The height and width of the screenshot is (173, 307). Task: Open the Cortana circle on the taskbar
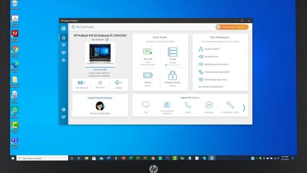(71, 158)
